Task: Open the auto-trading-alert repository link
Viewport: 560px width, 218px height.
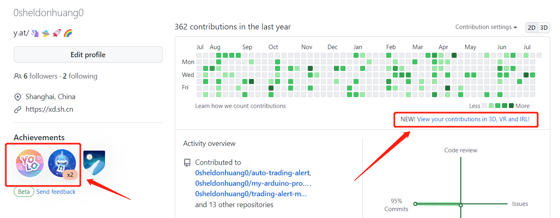Action: pyautogui.click(x=252, y=173)
